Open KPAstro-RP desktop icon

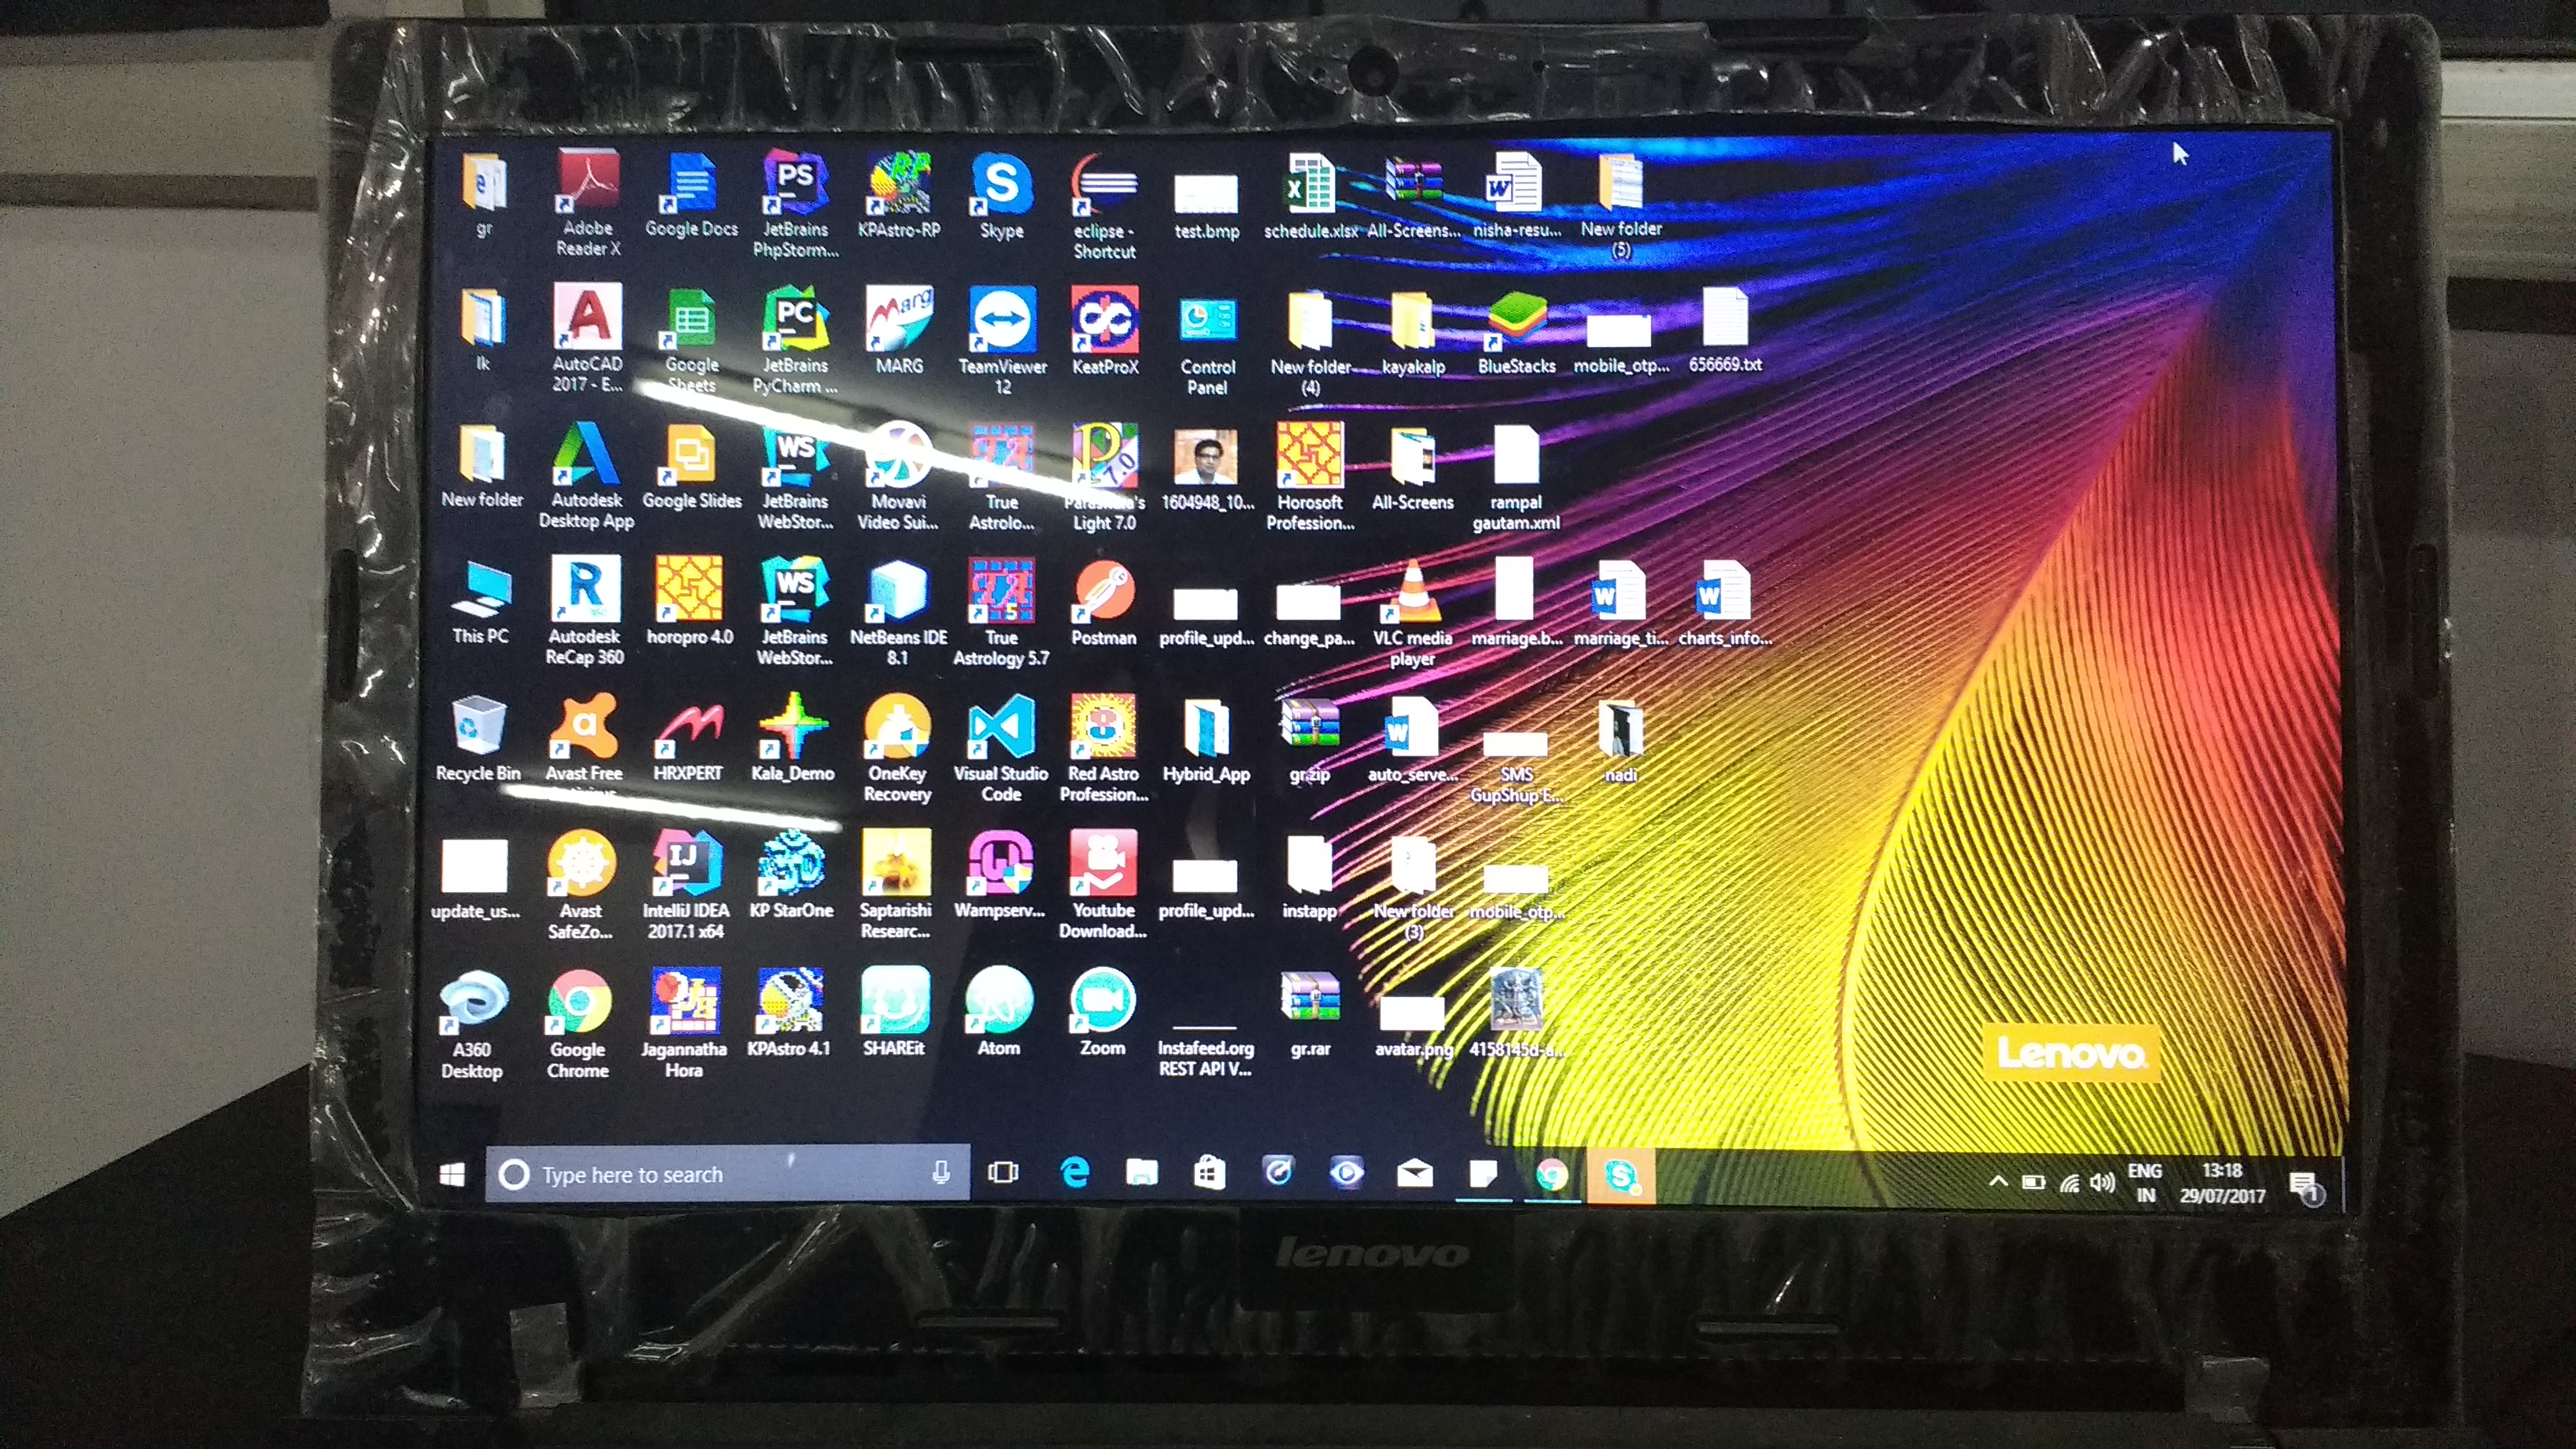(x=898, y=195)
